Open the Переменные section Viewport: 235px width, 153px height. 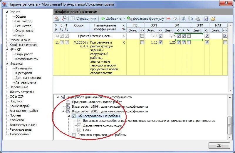(19, 87)
